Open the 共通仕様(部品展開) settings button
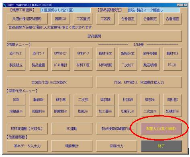 coord(27,19)
